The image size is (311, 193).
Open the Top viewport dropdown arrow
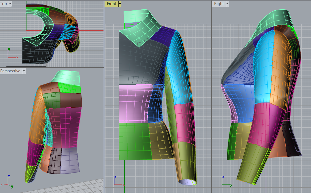(x=10, y=4)
